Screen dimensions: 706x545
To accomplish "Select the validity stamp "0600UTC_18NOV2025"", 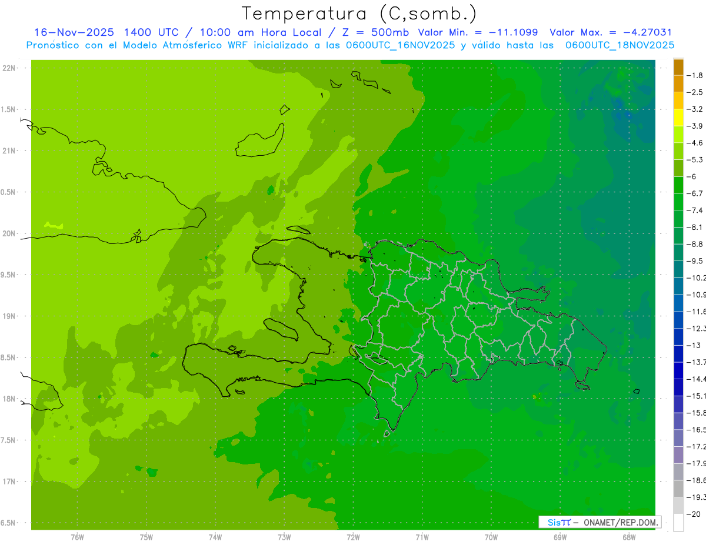I will coord(620,45).
